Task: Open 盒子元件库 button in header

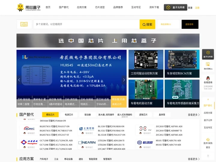Action: (x=175, y=7)
